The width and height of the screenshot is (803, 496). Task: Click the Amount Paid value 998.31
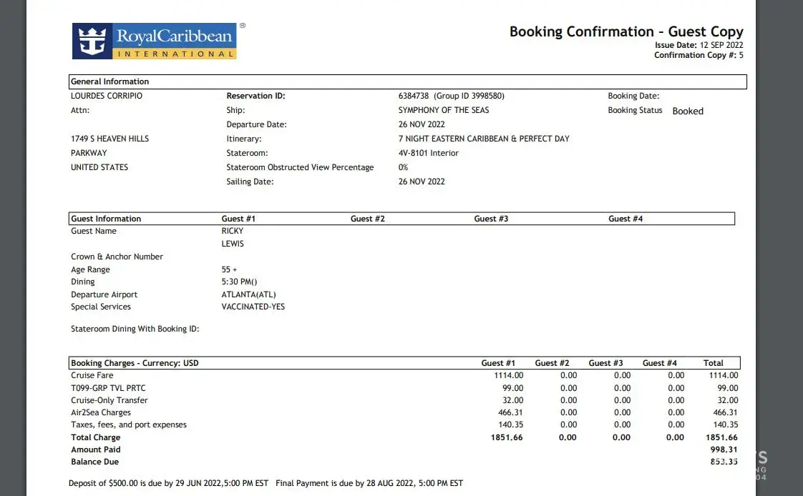(724, 450)
